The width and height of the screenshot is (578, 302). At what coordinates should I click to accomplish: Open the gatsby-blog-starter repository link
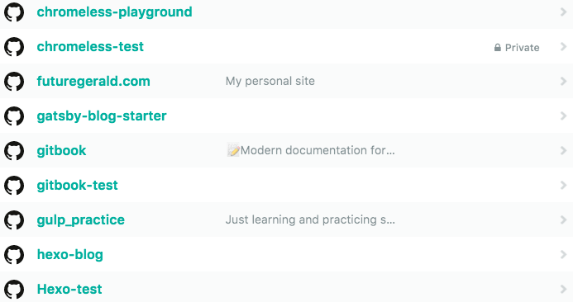click(x=102, y=116)
